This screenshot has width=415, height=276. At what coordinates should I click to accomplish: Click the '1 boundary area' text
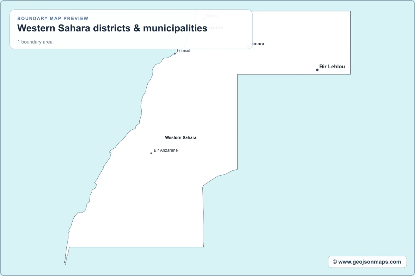(35, 42)
